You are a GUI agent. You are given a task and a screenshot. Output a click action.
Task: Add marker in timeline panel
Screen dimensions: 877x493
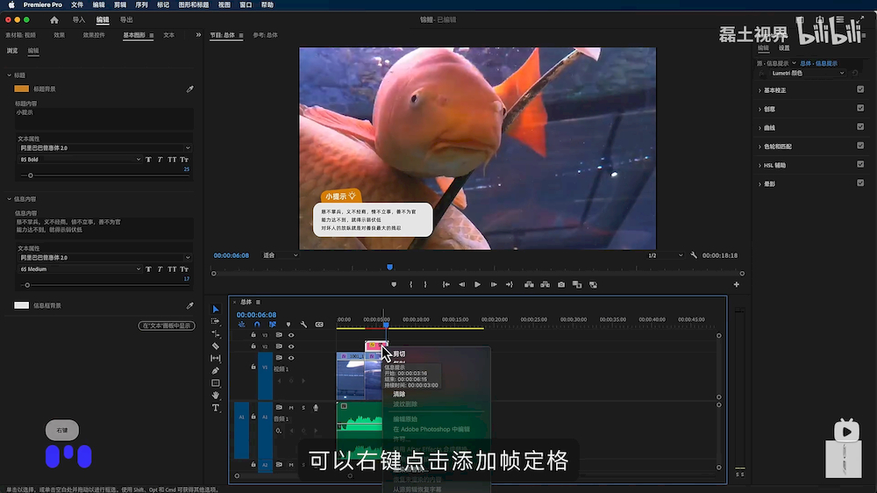click(288, 325)
